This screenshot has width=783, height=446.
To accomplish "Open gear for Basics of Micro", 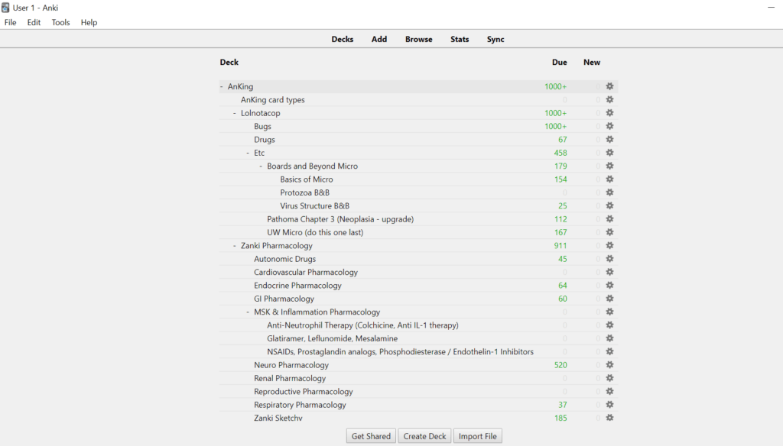I will [609, 179].
